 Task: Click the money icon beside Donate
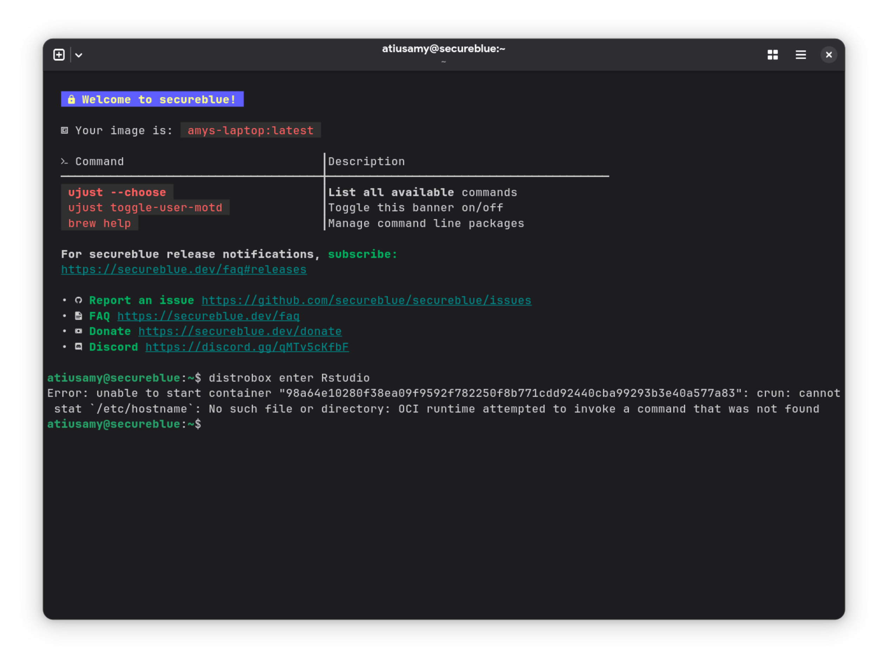(79, 331)
